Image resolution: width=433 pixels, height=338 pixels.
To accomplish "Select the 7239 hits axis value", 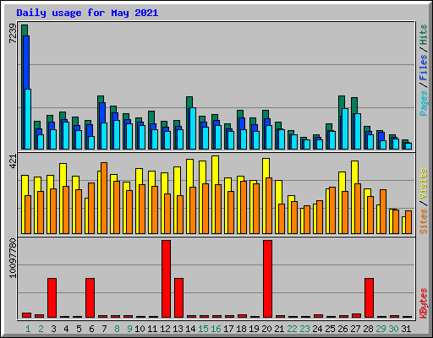I will click(x=13, y=34).
